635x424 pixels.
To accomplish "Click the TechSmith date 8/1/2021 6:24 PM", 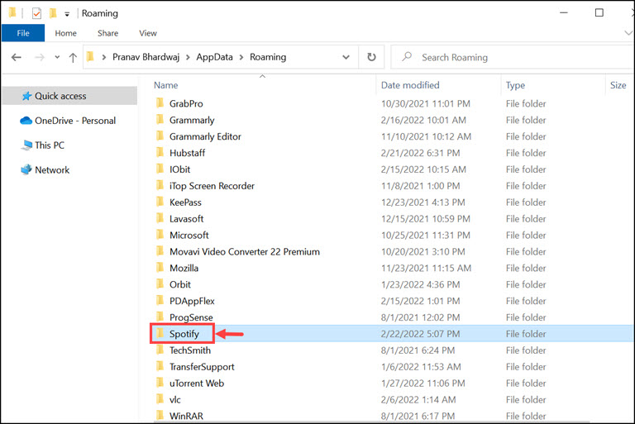I will [418, 350].
